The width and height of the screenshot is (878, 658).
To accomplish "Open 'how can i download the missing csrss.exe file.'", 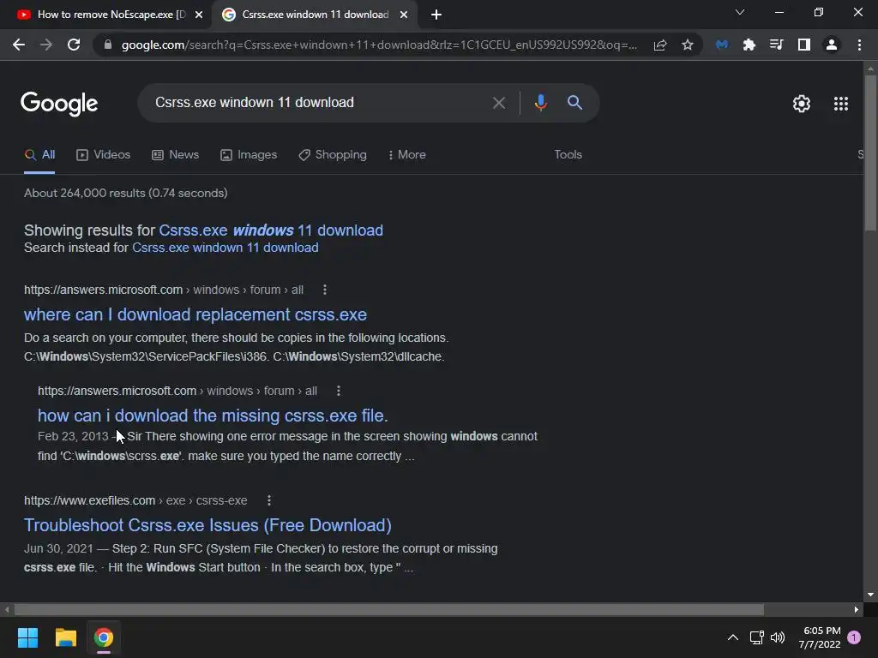I will (x=213, y=416).
